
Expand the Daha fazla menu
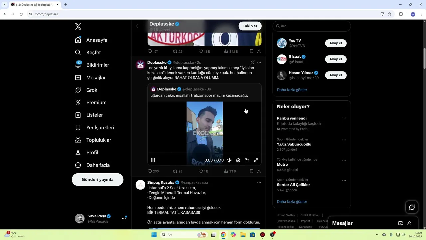point(92,165)
